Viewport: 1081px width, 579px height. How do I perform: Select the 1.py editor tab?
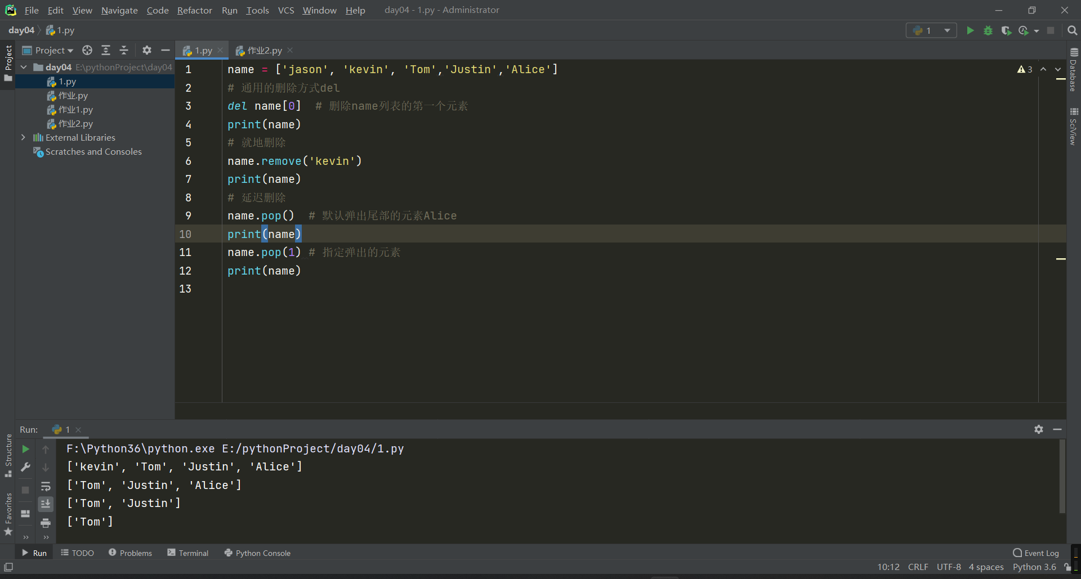click(x=202, y=51)
